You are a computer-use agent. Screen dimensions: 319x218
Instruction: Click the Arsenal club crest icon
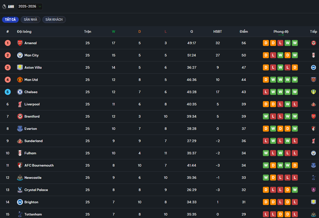tap(20, 43)
